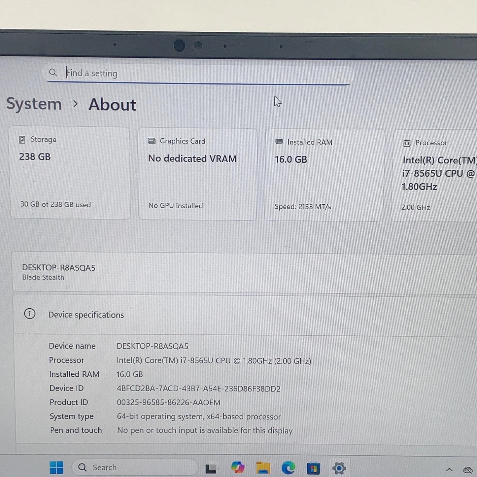Select the "238 GB" storage size heading
Screen dimensions: 477x477
(35, 156)
